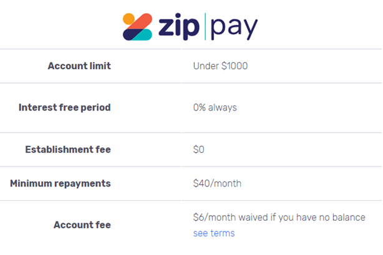
Task: Click the Under $1000 value
Action: click(x=220, y=66)
